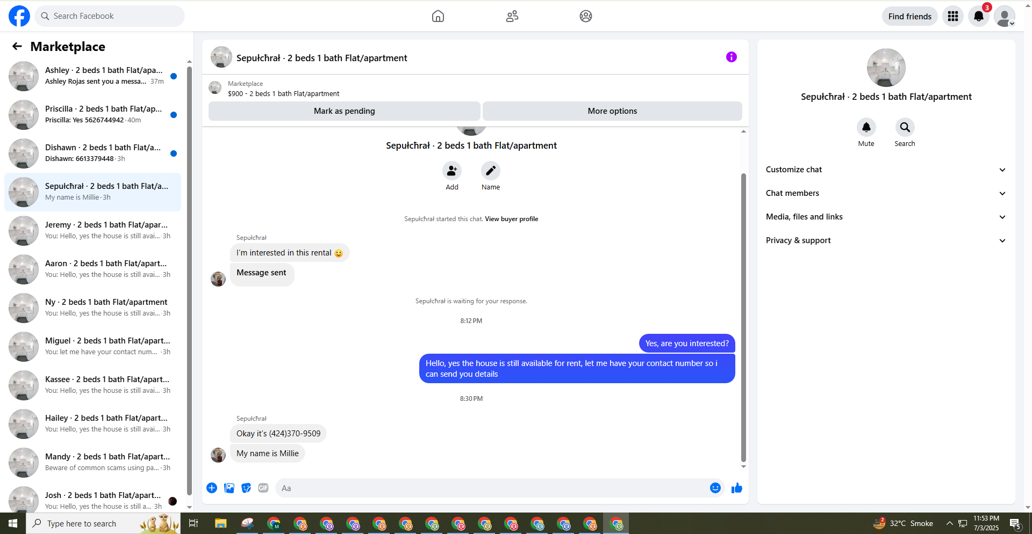Open the Notifications bell

click(x=979, y=16)
